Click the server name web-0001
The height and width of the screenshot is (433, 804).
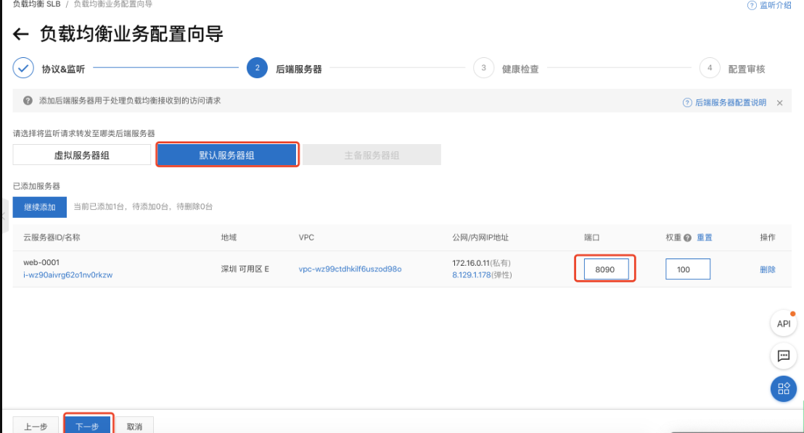pos(41,263)
